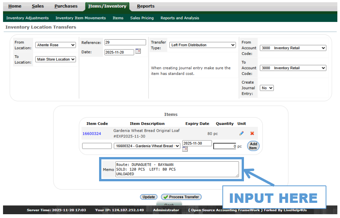Switch to the Sales tab
This screenshot has width=340, height=218.
[38, 6]
